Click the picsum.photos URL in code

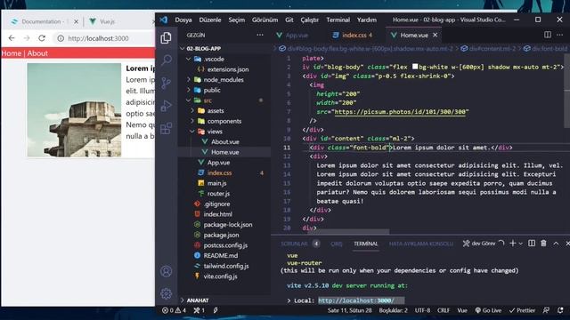click(x=400, y=112)
